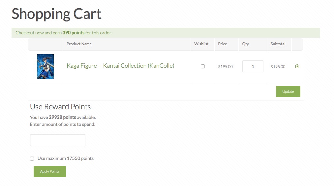The image size is (334, 186).
Task: Select the Qty column header
Action: [246, 44]
